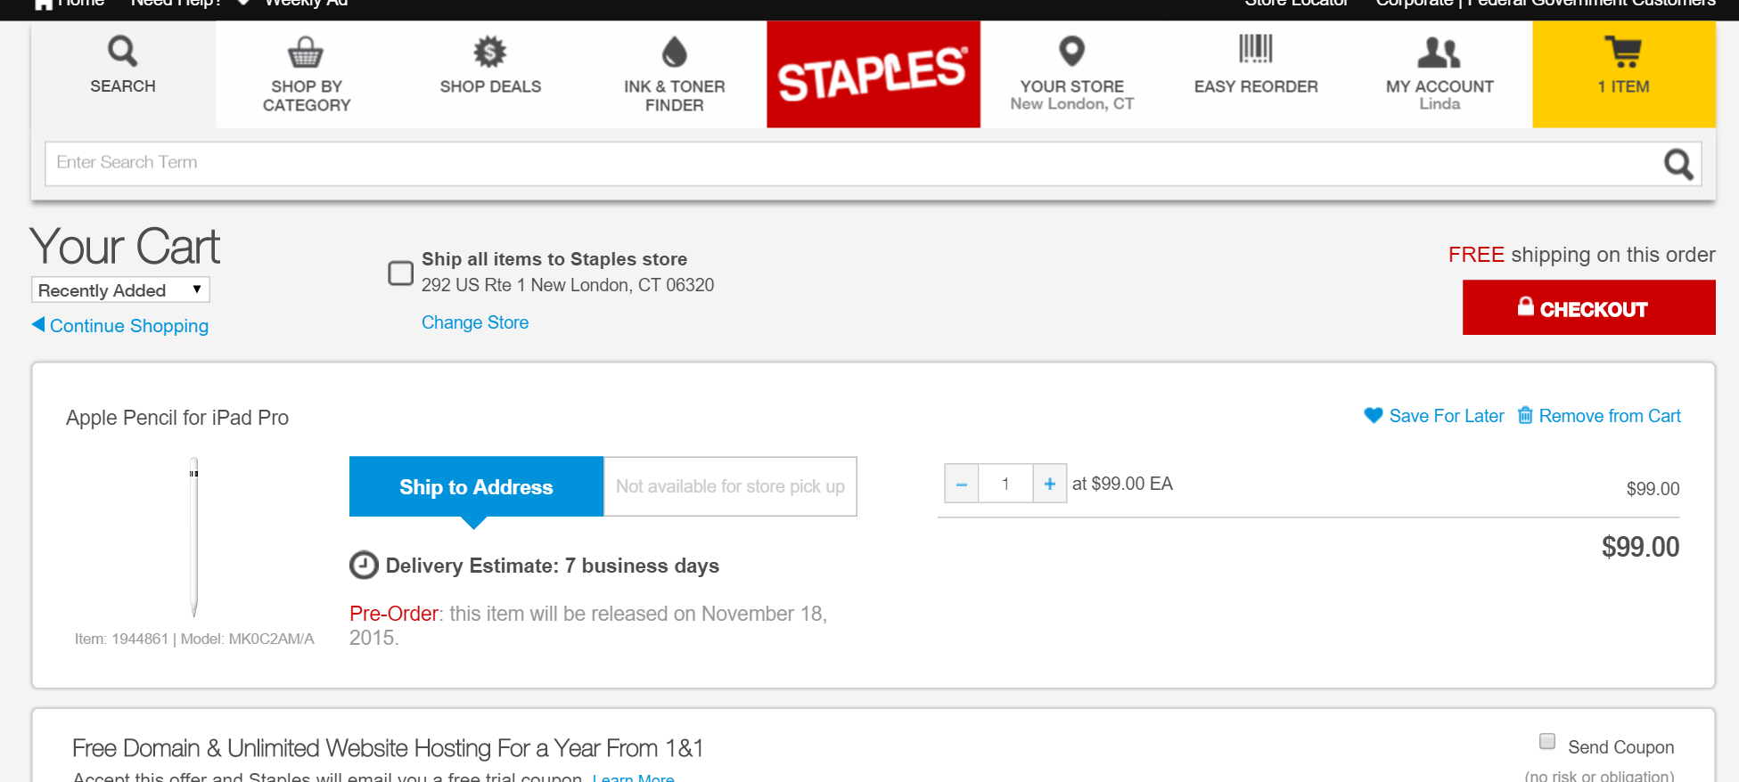1739x782 pixels.
Task: Open Shop By Category basket icon
Action: tap(306, 52)
